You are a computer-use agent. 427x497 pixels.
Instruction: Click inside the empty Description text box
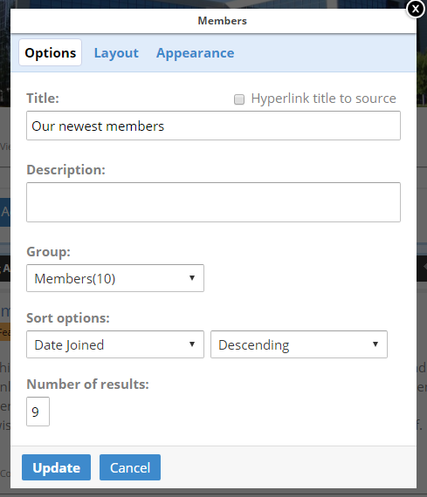coord(213,202)
